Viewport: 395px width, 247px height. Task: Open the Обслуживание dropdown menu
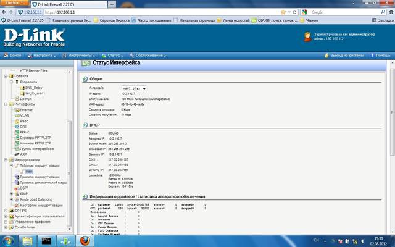(148, 56)
